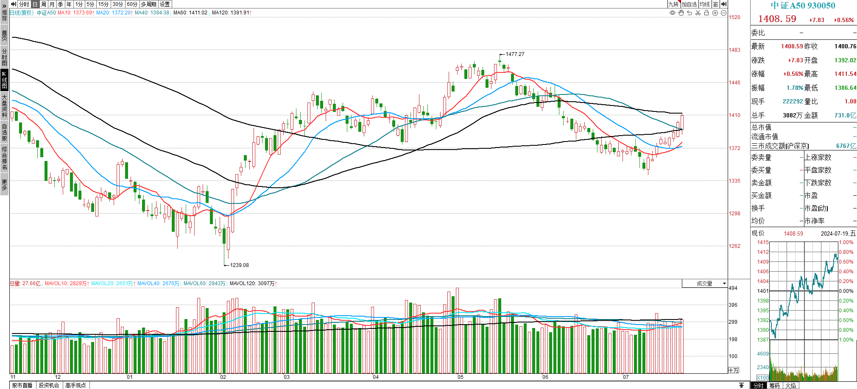Open the 股市直播 bottom tab

pyautogui.click(x=22, y=385)
